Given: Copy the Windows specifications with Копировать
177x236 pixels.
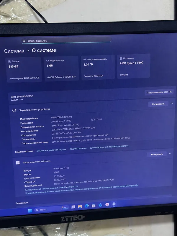Looking at the screenshot, I should click(x=157, y=154).
